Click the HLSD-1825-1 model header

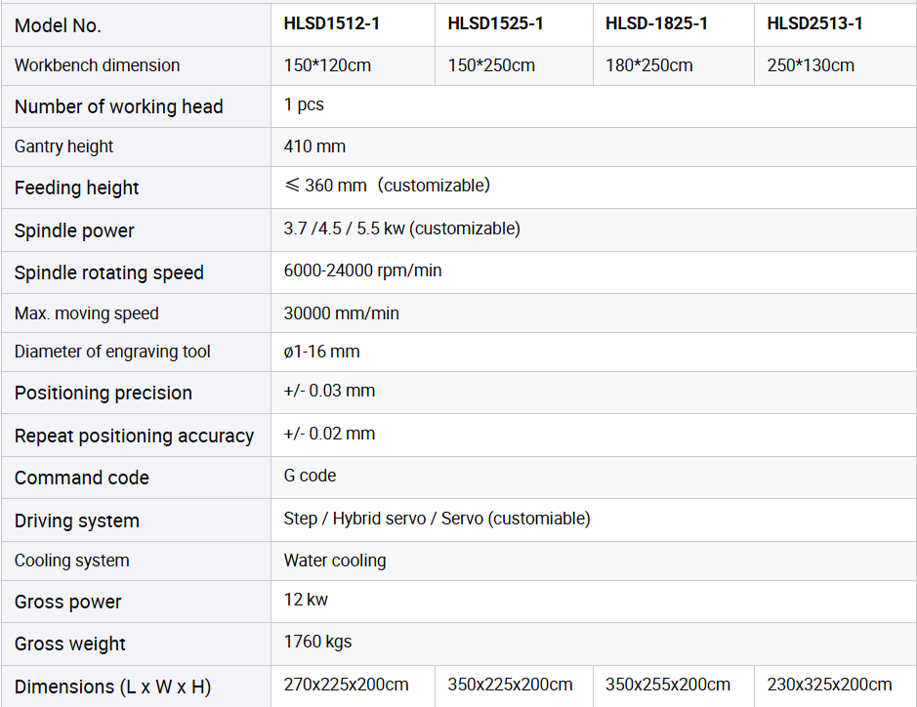click(x=656, y=24)
